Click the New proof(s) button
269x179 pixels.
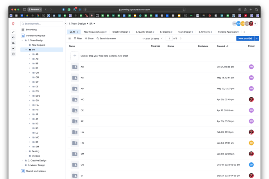245,39
